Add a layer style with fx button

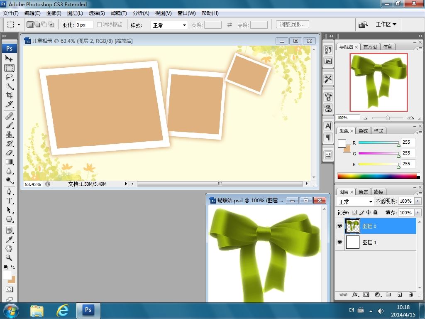click(355, 294)
